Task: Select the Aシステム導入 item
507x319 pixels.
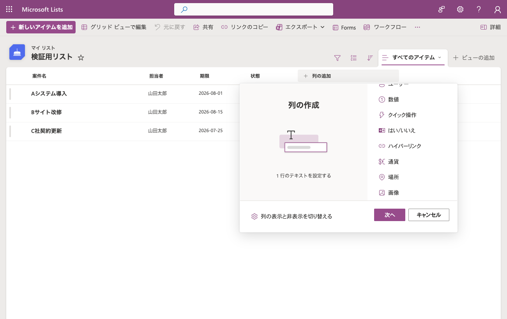Action: click(x=49, y=94)
